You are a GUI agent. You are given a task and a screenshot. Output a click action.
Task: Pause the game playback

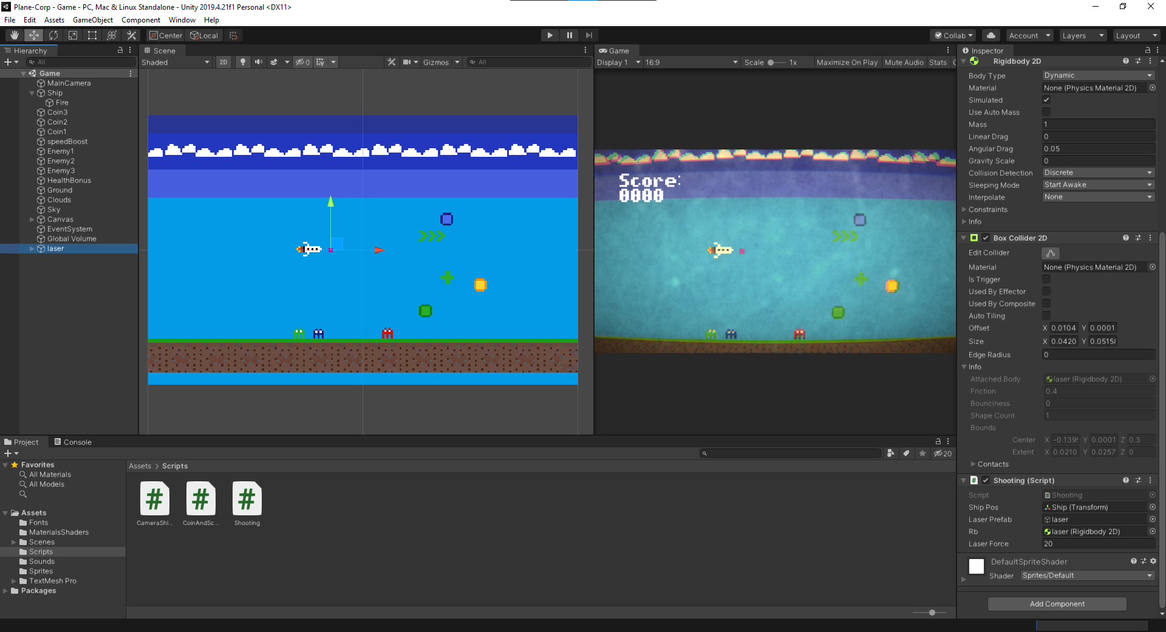click(569, 35)
